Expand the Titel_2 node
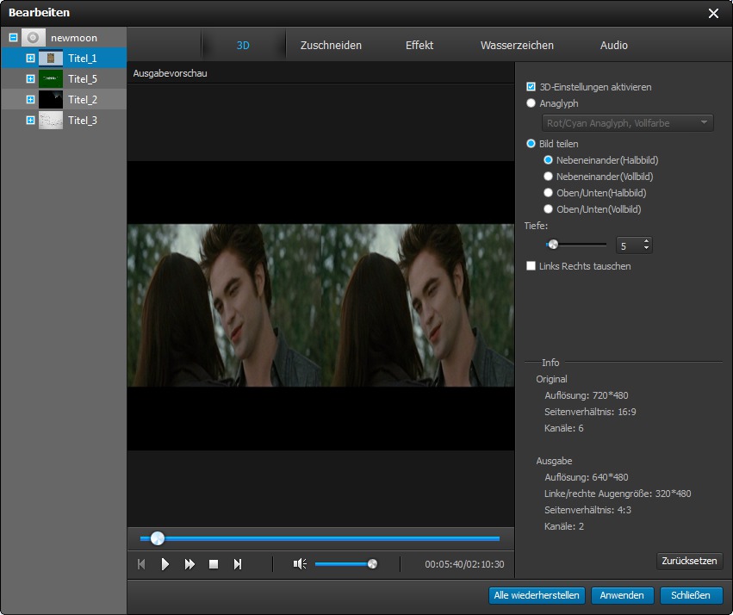The width and height of the screenshot is (733, 615). tap(30, 100)
